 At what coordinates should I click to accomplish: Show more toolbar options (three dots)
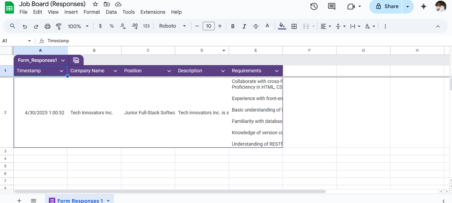pos(385,26)
